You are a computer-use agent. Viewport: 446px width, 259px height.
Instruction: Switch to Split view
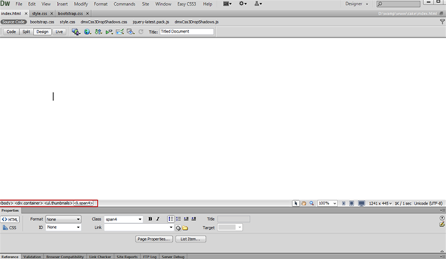pos(26,32)
